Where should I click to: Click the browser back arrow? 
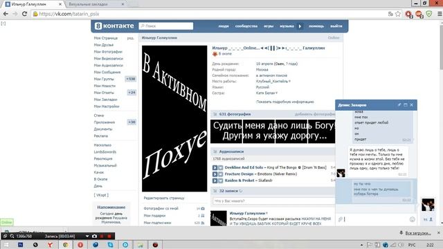coord(6,14)
